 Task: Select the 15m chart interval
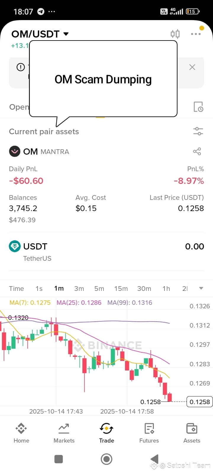pos(121,289)
